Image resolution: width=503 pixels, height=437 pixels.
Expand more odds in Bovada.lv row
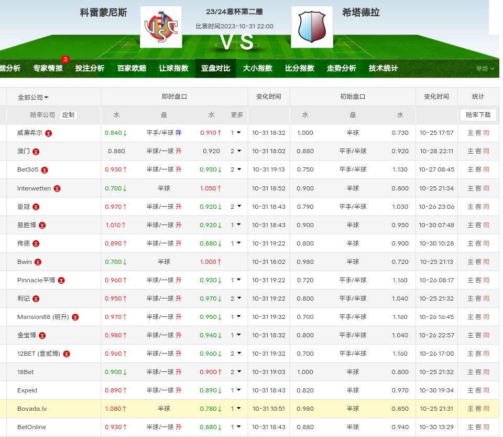pyautogui.click(x=236, y=409)
